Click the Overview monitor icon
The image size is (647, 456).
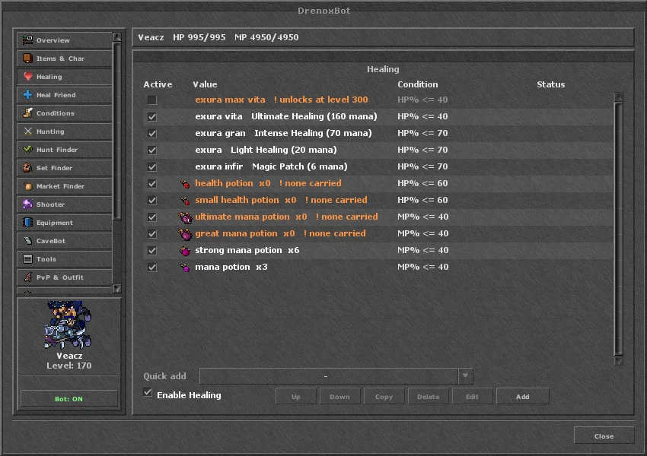(27, 40)
